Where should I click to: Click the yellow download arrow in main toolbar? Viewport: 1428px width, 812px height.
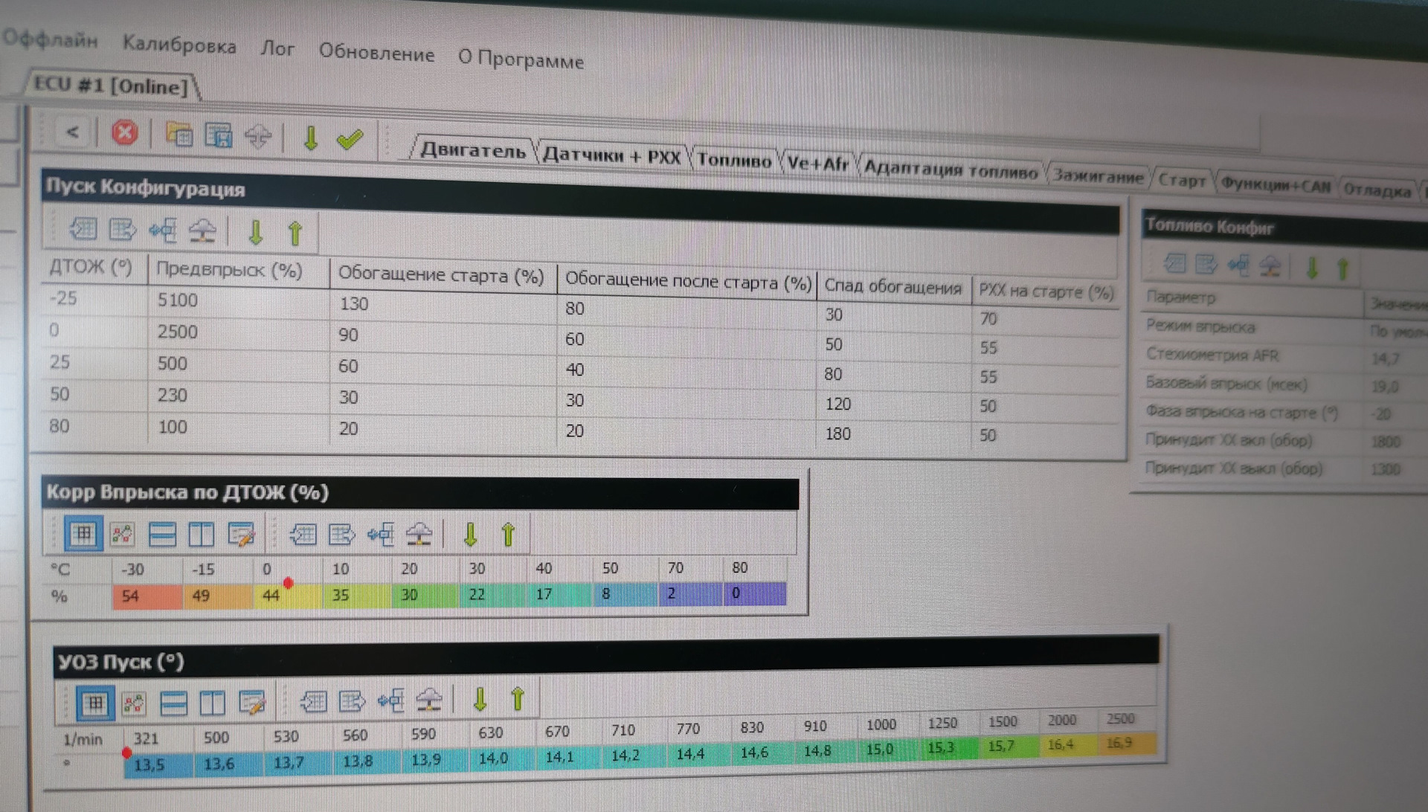[311, 138]
